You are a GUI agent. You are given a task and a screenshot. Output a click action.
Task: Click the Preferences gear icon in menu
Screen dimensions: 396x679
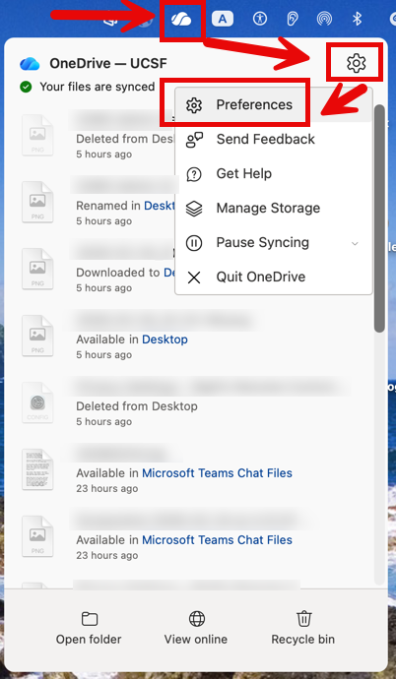pyautogui.click(x=194, y=105)
